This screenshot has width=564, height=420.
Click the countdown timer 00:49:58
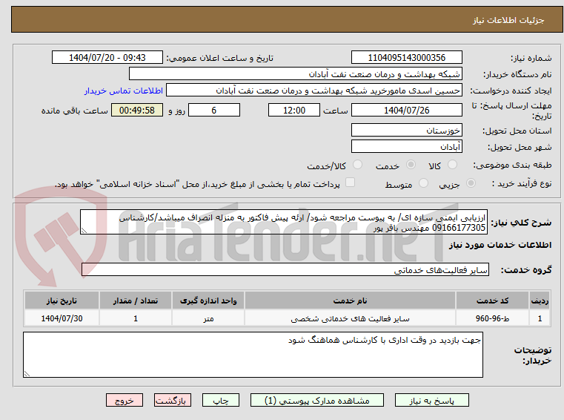136,110
